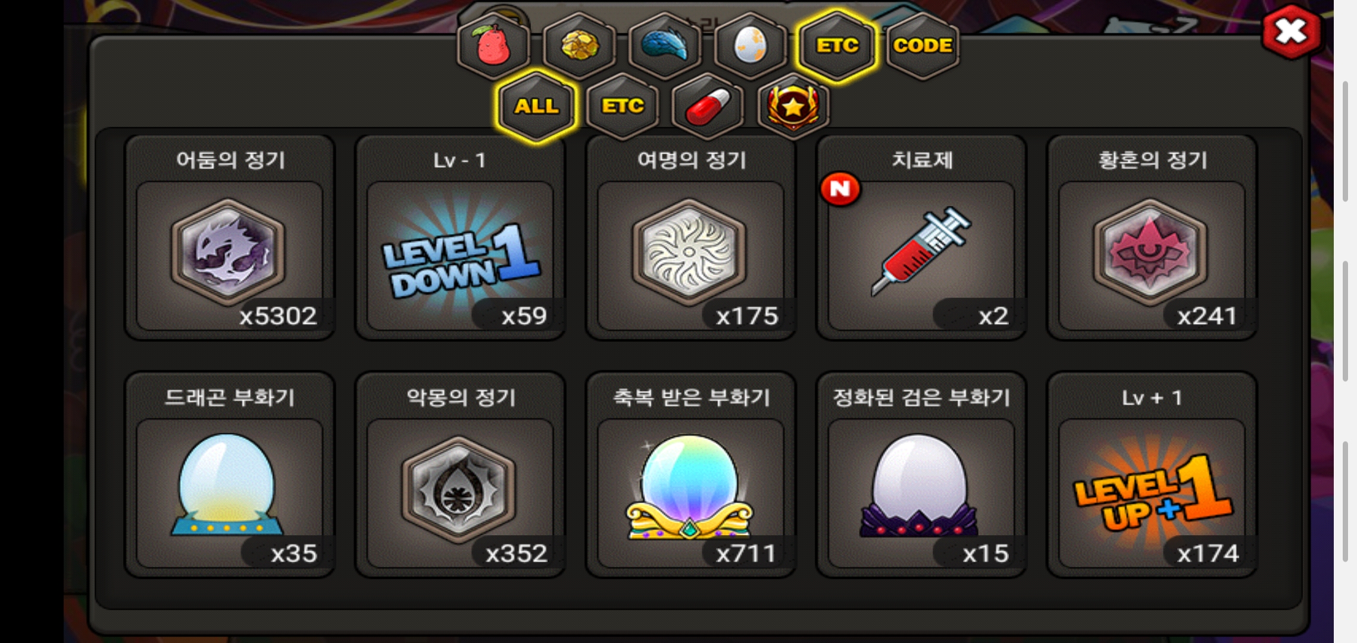Select the 여명의 정기 white emblem

tap(690, 238)
